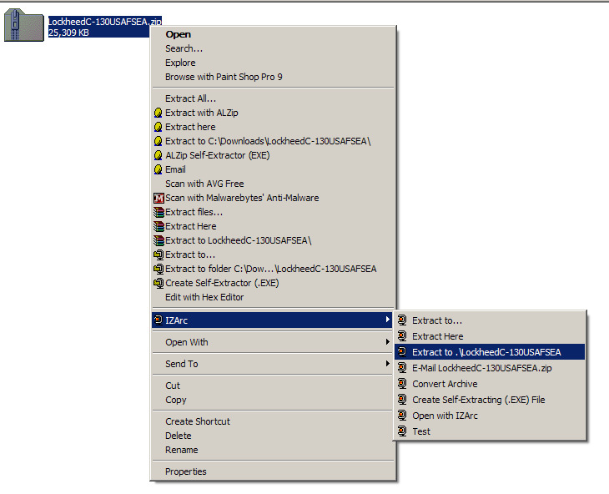Screen dimensions: 609x494
Task: Click Browse with Paint Shop Pro 9
Action: [x=224, y=77]
